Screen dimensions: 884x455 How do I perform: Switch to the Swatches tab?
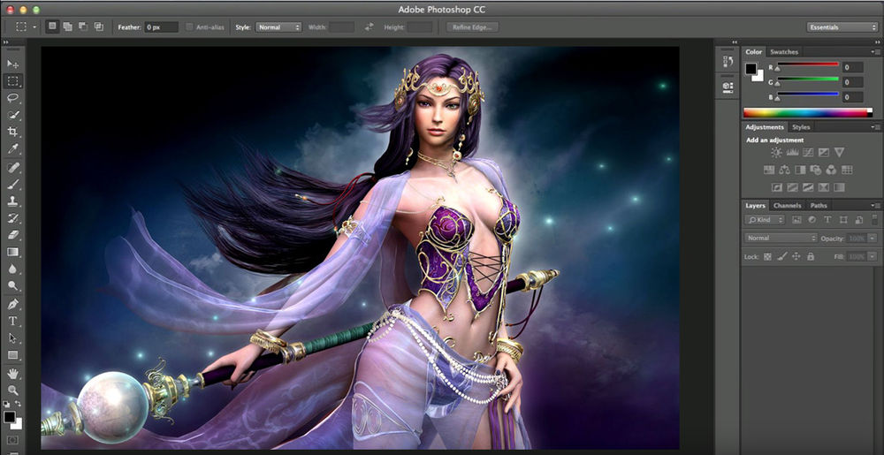pos(783,52)
